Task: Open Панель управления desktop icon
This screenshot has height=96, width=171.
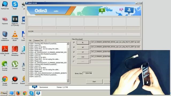Action: [x=5, y=36]
